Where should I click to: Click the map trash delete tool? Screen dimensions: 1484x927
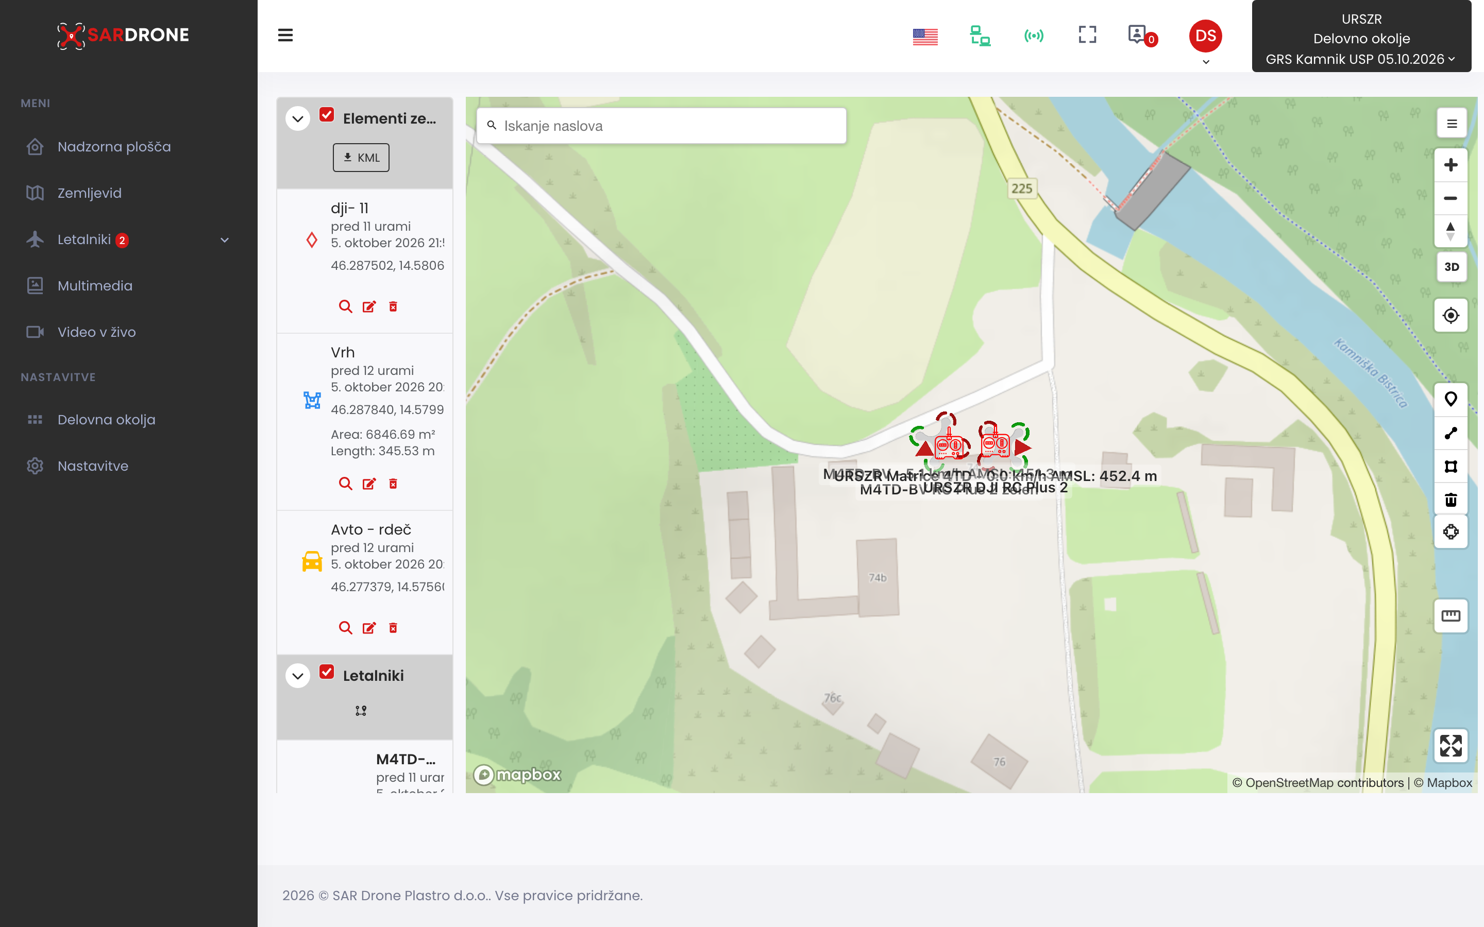click(x=1451, y=499)
